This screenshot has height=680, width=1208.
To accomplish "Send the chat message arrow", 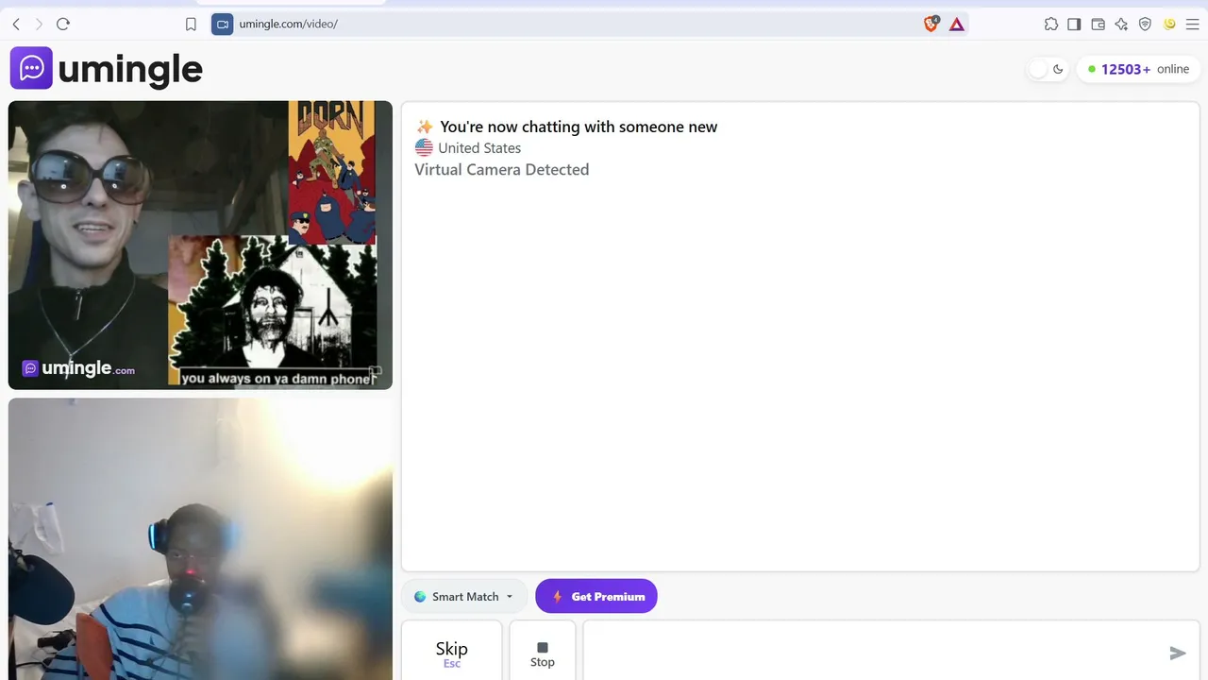I will [x=1178, y=653].
